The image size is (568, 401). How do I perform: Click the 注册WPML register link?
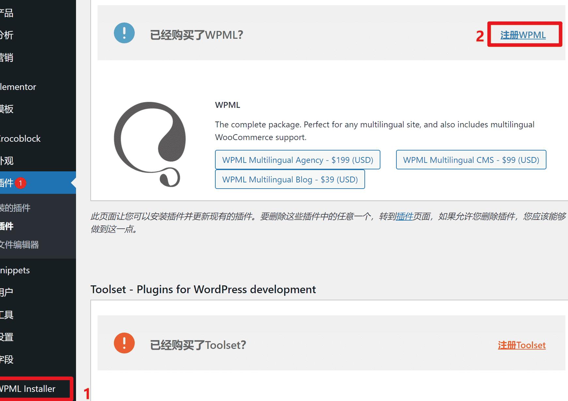click(x=523, y=35)
